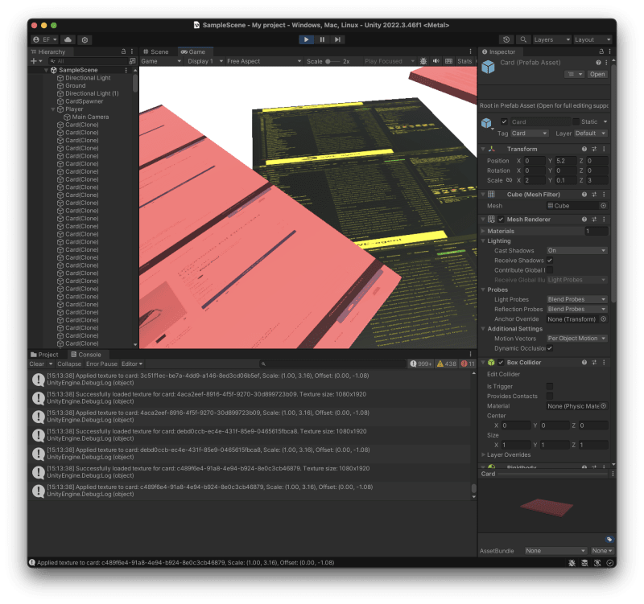This screenshot has width=644, height=604.
Task: Select CardSpawner in Hierarchy
Action: (x=84, y=101)
